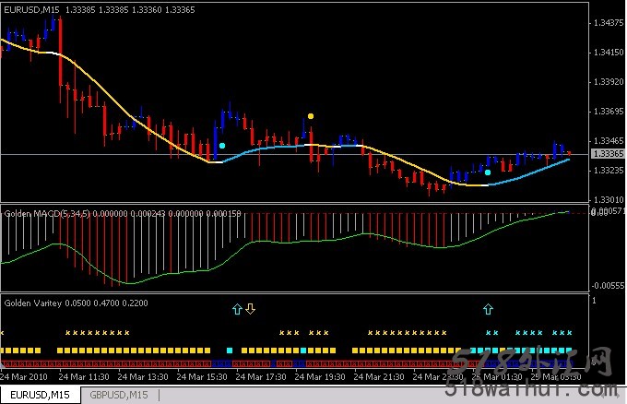This screenshot has width=627, height=404.
Task: Click the 1.33010 price axis level
Action: 606,199
